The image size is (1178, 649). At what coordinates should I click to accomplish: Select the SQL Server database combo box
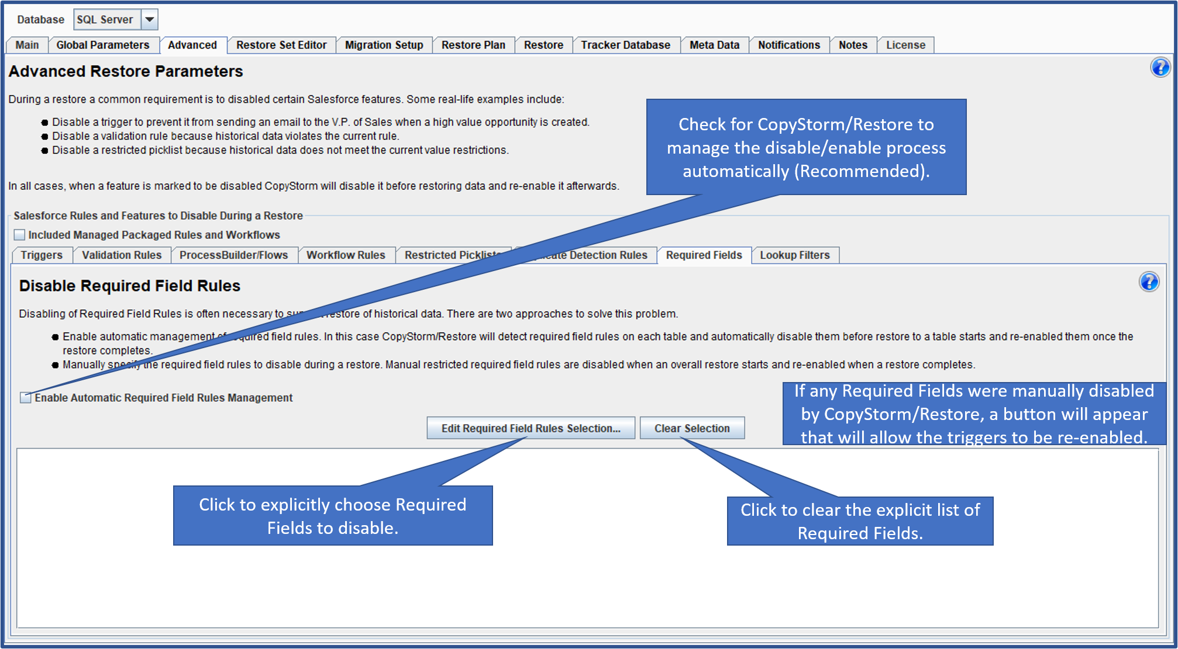(116, 19)
